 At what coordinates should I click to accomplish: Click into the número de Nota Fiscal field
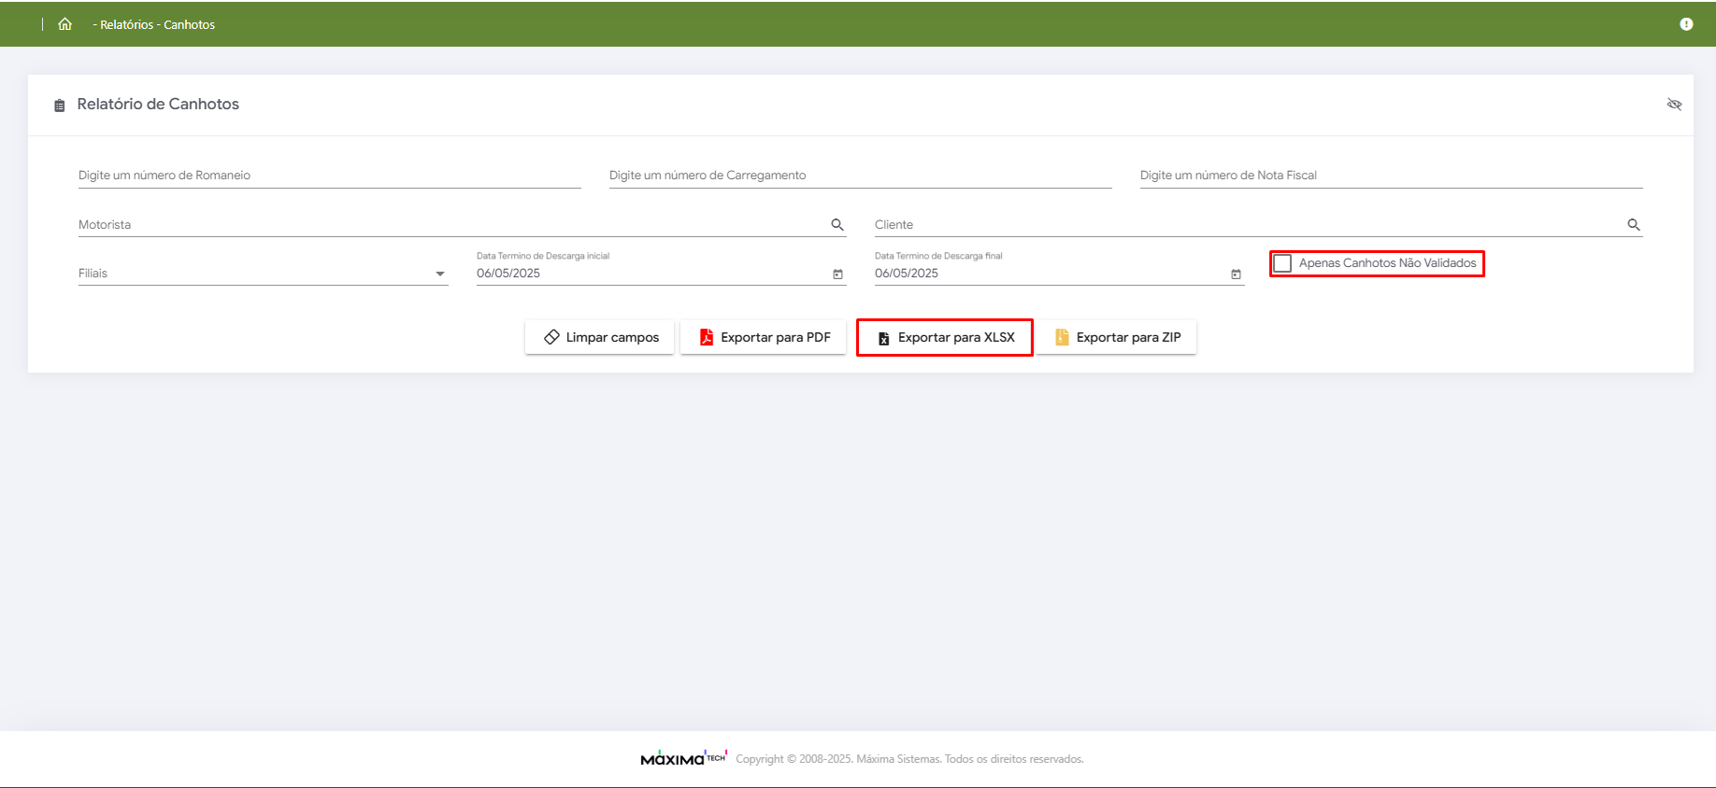click(1391, 176)
